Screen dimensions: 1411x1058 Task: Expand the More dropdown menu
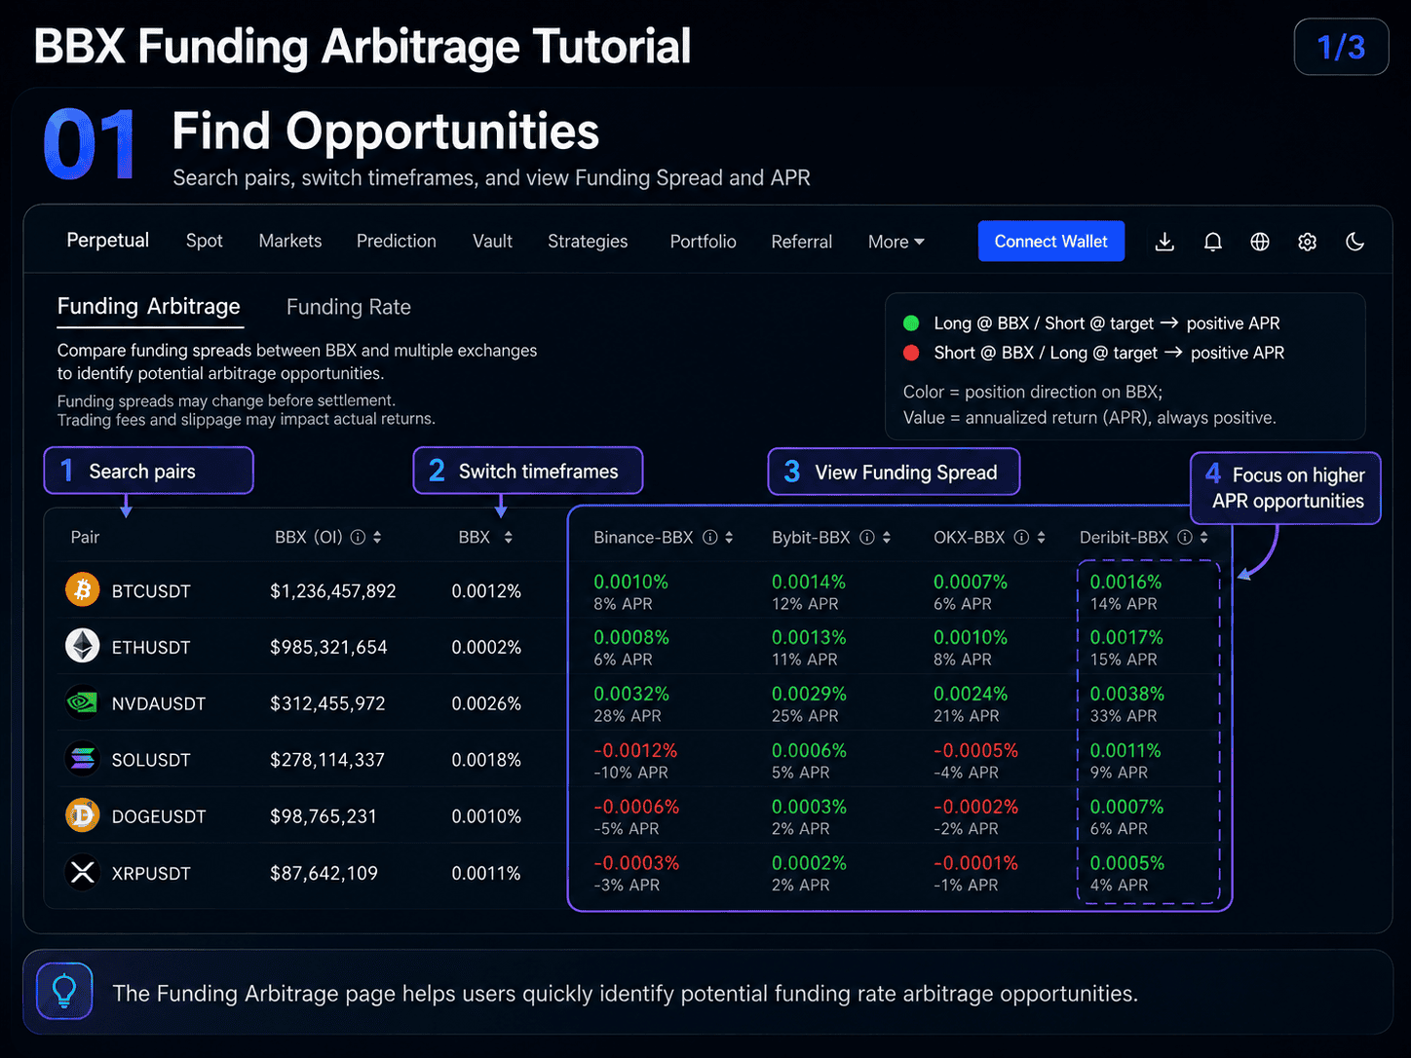pyautogui.click(x=896, y=242)
